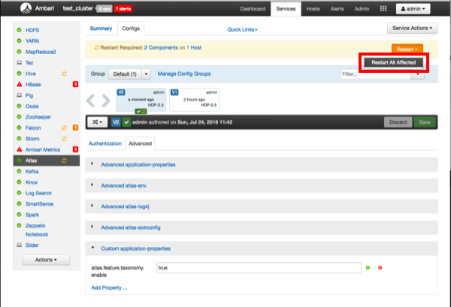Click the red remove icon beside atlas.feature.taxonomy.enable
This screenshot has width=451, height=307.
tap(380, 268)
